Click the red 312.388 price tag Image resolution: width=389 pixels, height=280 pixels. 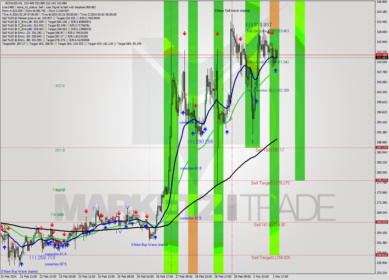[x=382, y=55]
